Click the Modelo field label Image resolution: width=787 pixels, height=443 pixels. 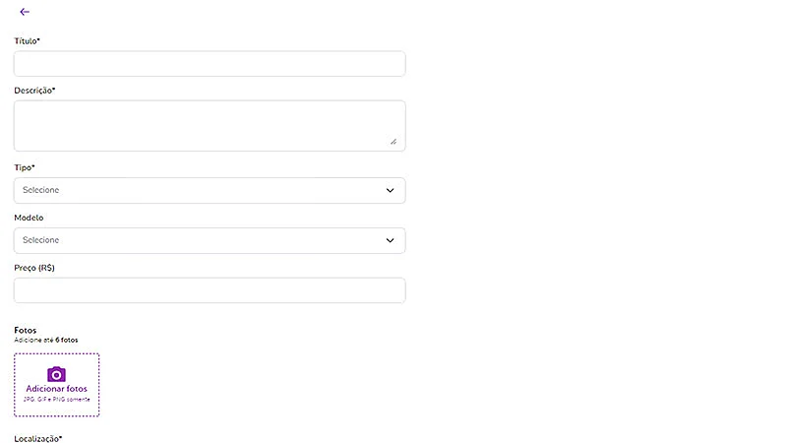point(29,218)
